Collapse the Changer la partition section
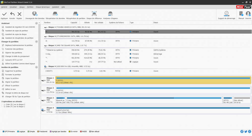The height and width of the screenshot is (136, 252). point(37,42)
